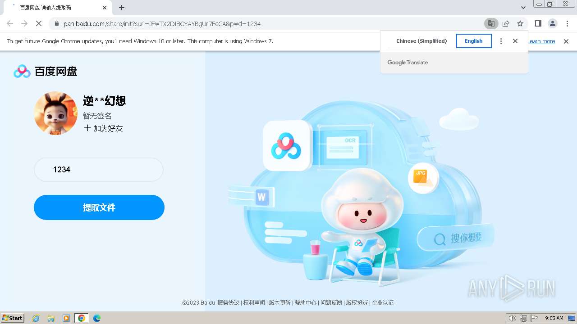577x324 pixels.
Task: Select the Baidu Netdisk tab
Action: point(57,8)
